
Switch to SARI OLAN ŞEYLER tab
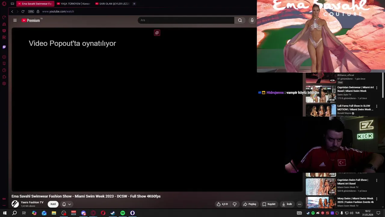(x=112, y=4)
